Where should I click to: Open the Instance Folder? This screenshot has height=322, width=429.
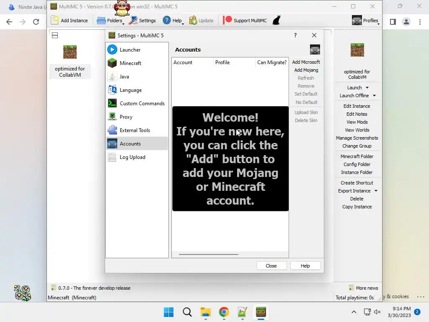pyautogui.click(x=357, y=172)
